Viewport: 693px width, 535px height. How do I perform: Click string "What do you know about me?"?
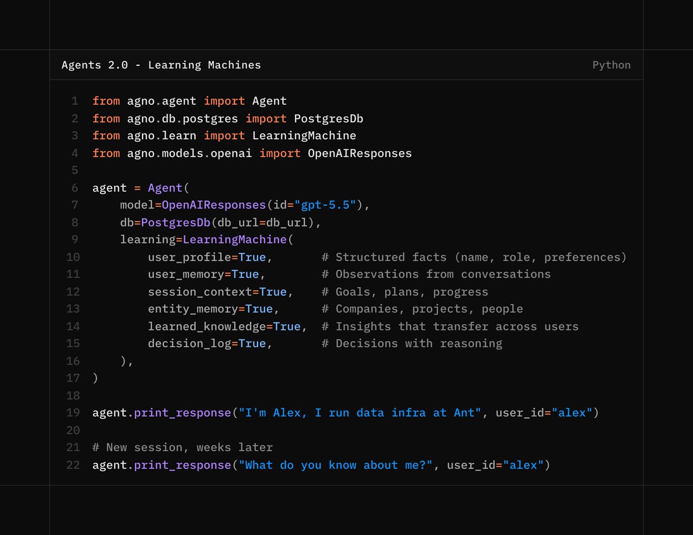click(336, 465)
